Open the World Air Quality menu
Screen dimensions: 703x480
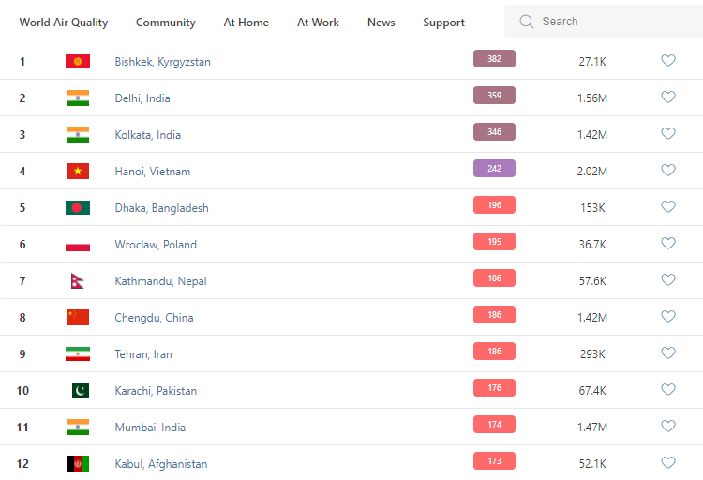pyautogui.click(x=64, y=22)
